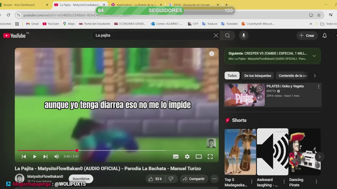Image resolution: width=337 pixels, height=189 pixels.
Task: Open the apps grid shortcut in bookmarks bar
Action: click(x=17, y=24)
